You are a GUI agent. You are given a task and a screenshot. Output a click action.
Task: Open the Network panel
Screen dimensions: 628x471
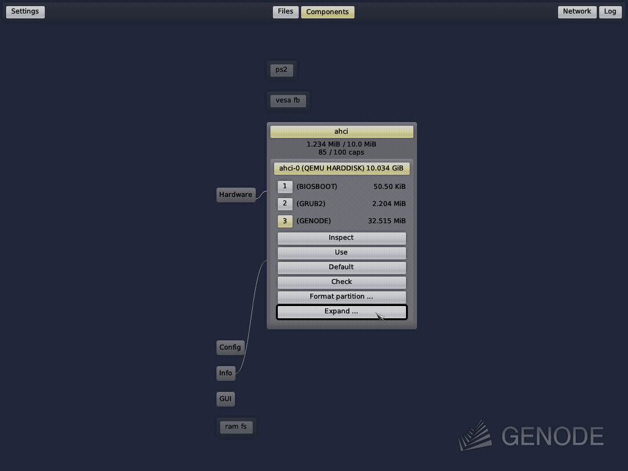(576, 11)
